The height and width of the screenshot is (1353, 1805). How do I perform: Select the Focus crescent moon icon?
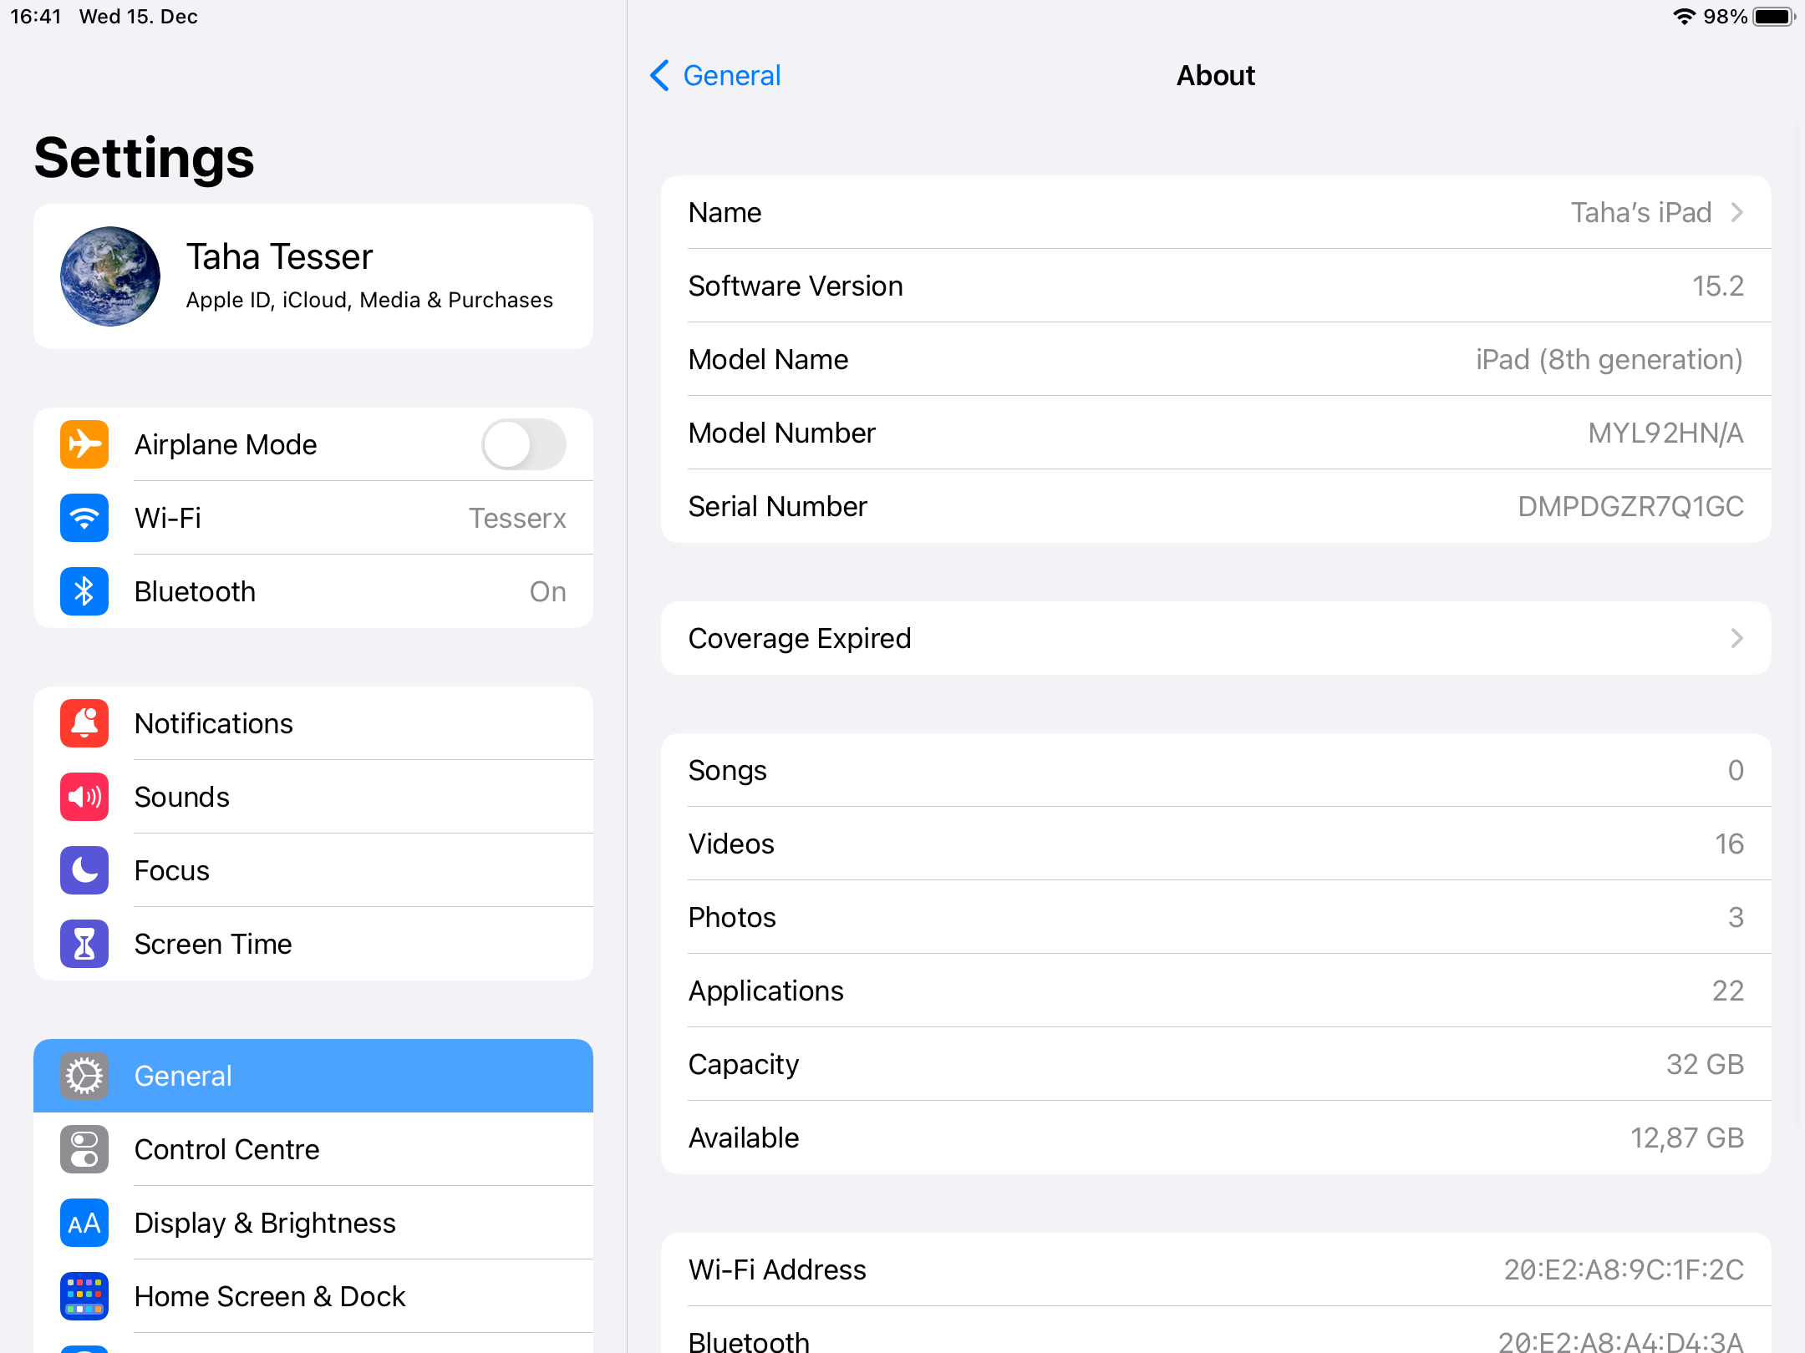point(84,870)
